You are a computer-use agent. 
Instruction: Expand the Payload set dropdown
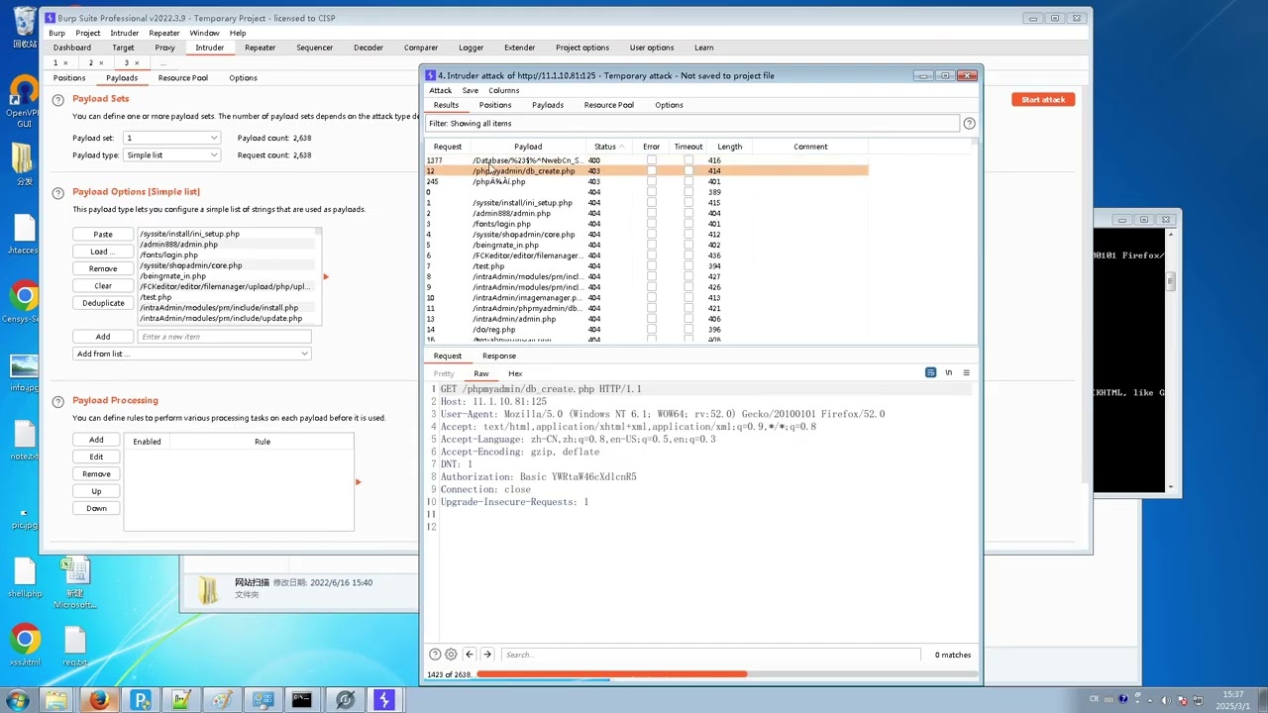tap(171, 139)
